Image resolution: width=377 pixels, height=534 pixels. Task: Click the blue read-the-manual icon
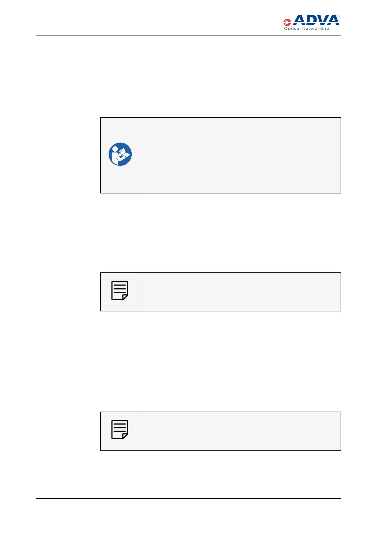(x=120, y=154)
